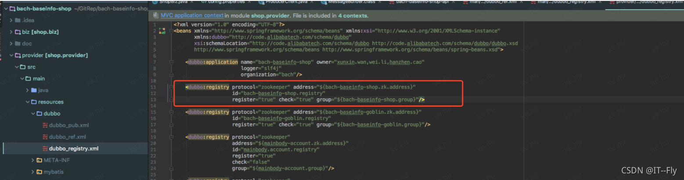684x180 pixels.
Task: Click the bach-baseinfo-shop project module icon
Action: (12, 8)
